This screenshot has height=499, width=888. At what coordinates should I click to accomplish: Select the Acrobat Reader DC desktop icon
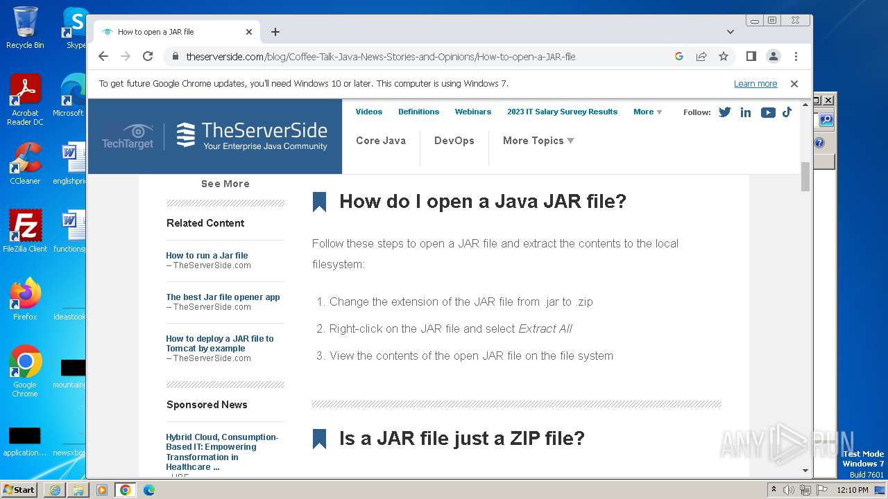click(25, 100)
